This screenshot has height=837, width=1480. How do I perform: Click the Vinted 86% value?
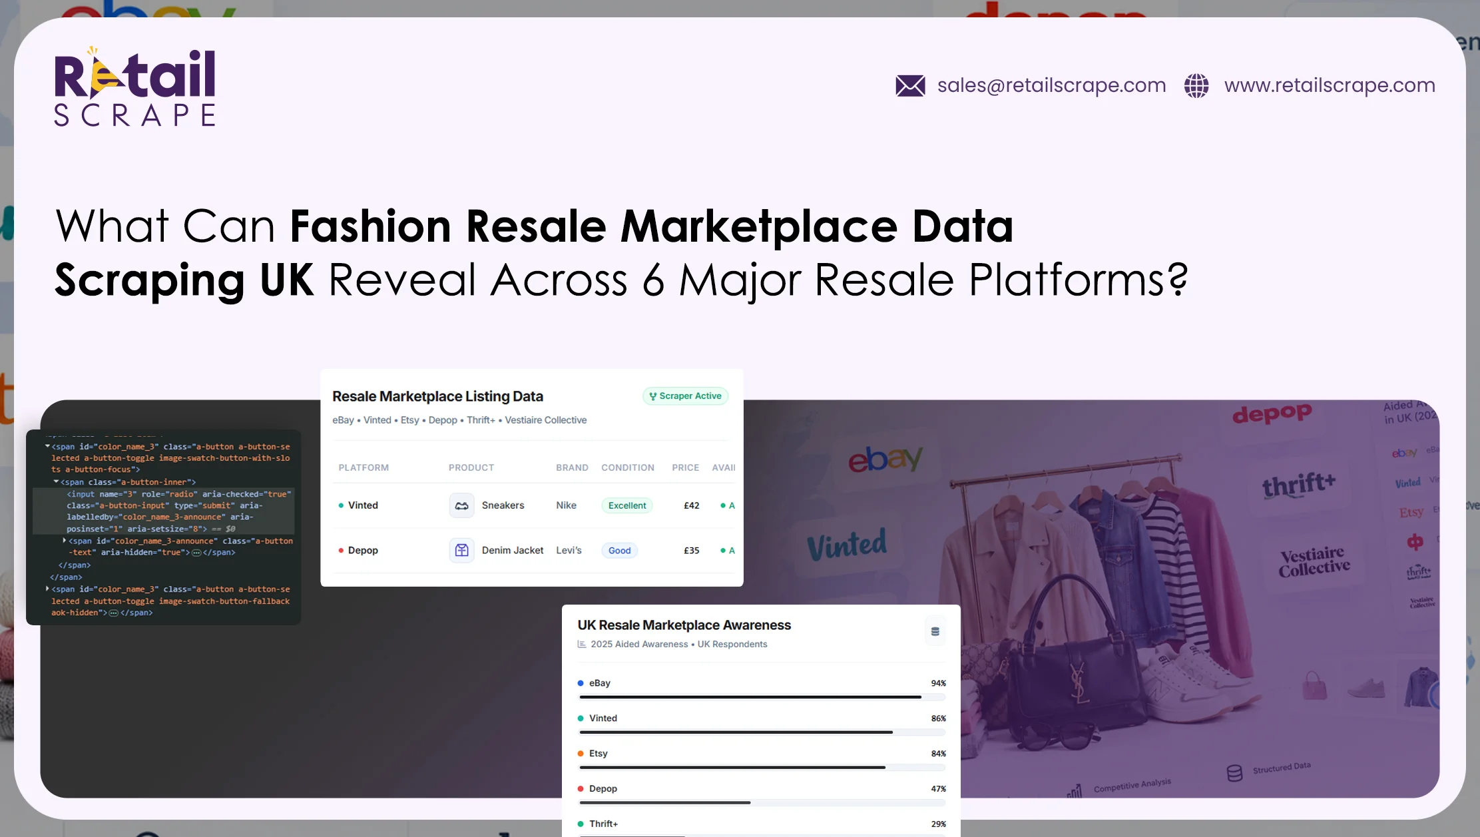click(x=938, y=718)
